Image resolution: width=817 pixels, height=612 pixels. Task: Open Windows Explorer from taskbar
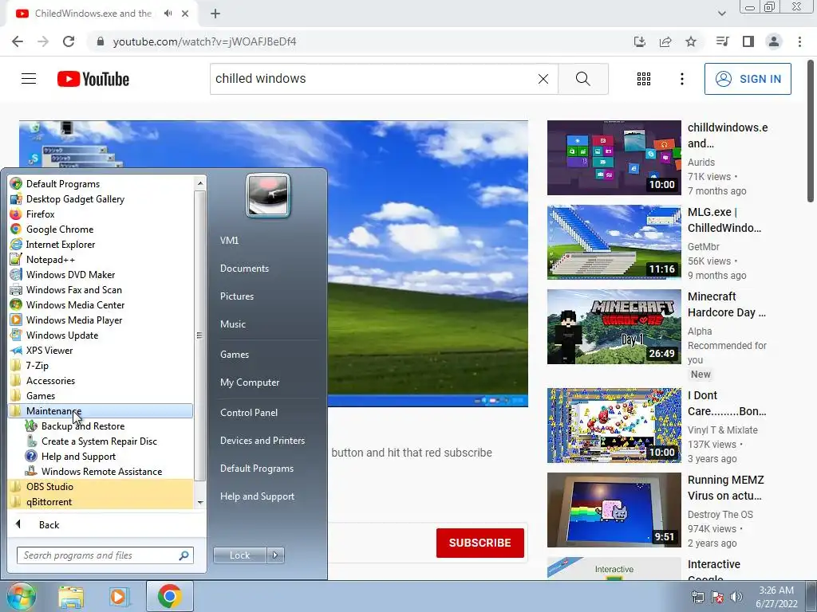point(71,596)
